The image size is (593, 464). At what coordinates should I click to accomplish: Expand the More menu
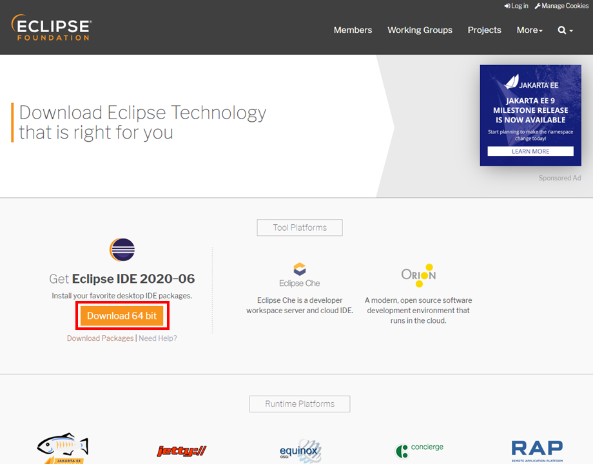click(x=529, y=30)
